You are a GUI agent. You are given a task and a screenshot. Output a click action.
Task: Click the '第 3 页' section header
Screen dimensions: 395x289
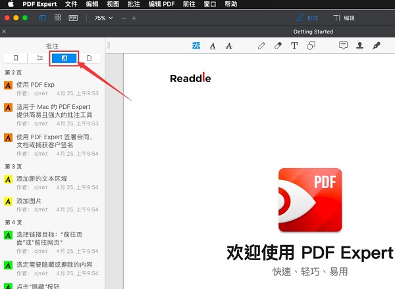coord(13,167)
